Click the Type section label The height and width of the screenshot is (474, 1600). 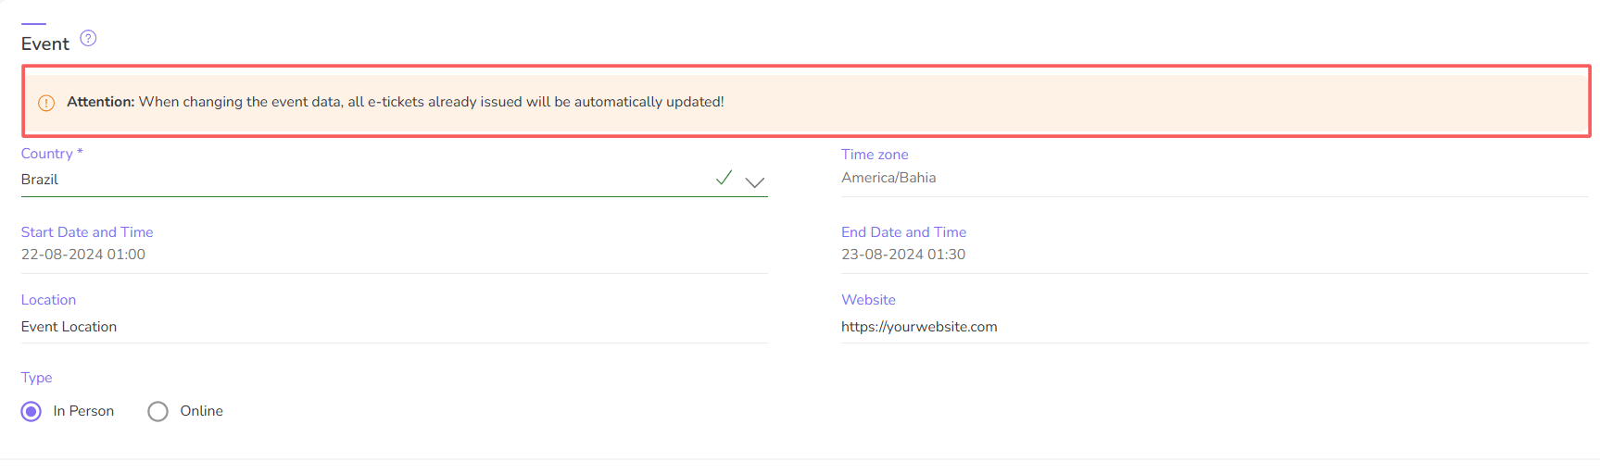(x=37, y=378)
